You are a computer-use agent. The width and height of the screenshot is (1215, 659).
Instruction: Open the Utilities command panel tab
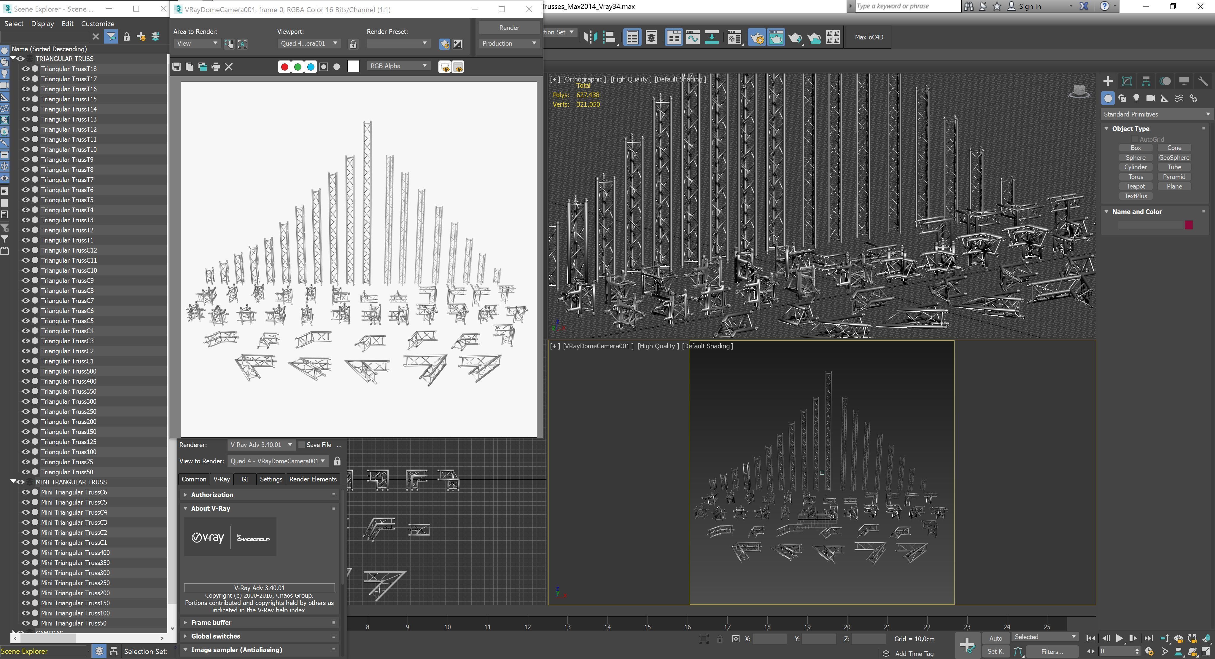pos(1203,81)
